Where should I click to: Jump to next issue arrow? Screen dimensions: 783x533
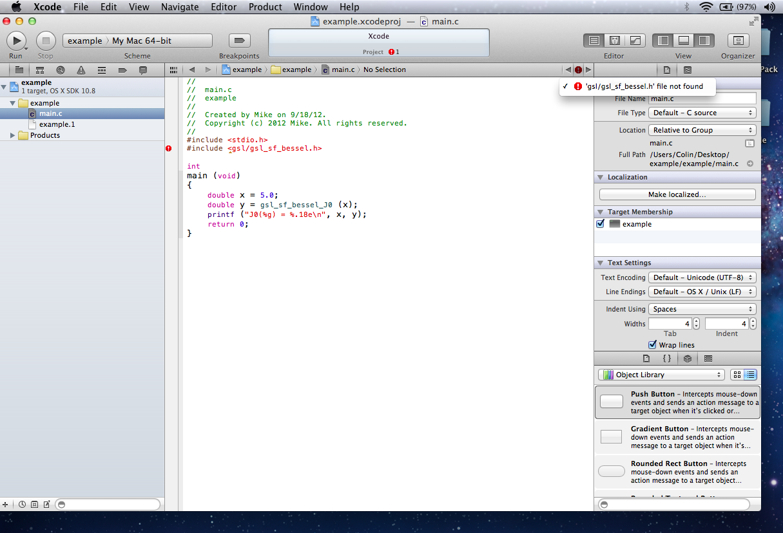[x=588, y=70]
